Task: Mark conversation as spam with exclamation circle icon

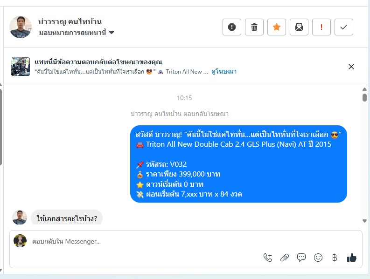Action: [232, 27]
